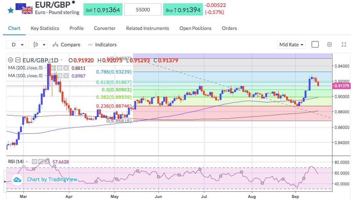The height and width of the screenshot is (200, 351).
Task: Click the 0.786(0.93239) Fibonacci level label
Action: pyautogui.click(x=114, y=72)
